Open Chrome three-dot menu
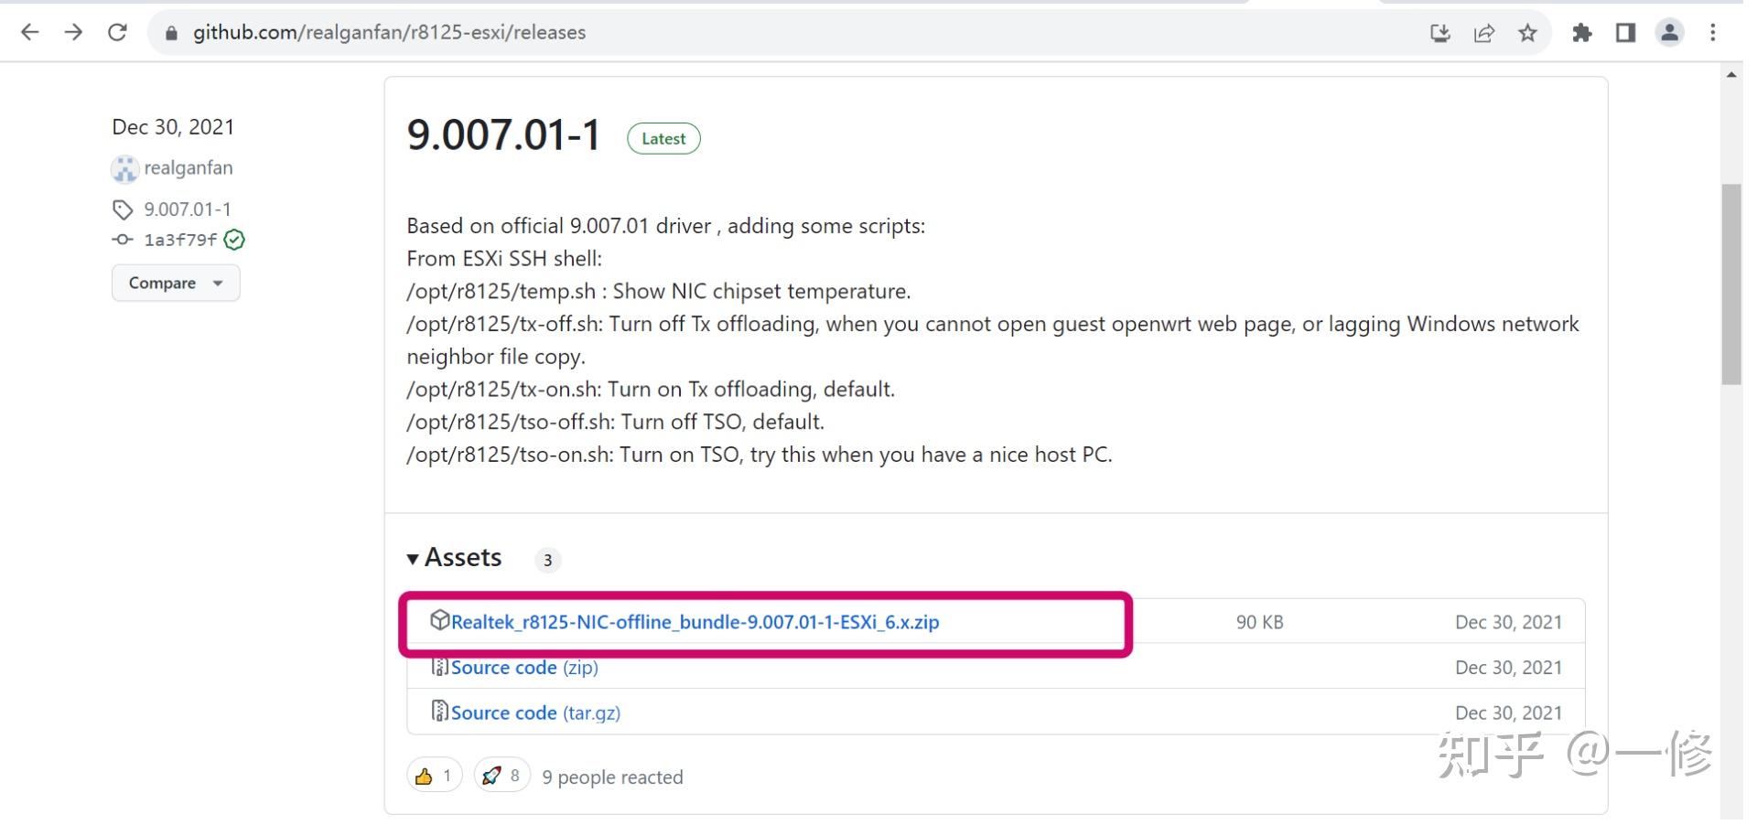1757x825 pixels. point(1713,33)
